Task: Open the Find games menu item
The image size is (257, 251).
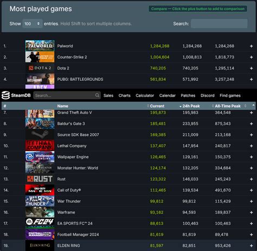Action: 230,96
